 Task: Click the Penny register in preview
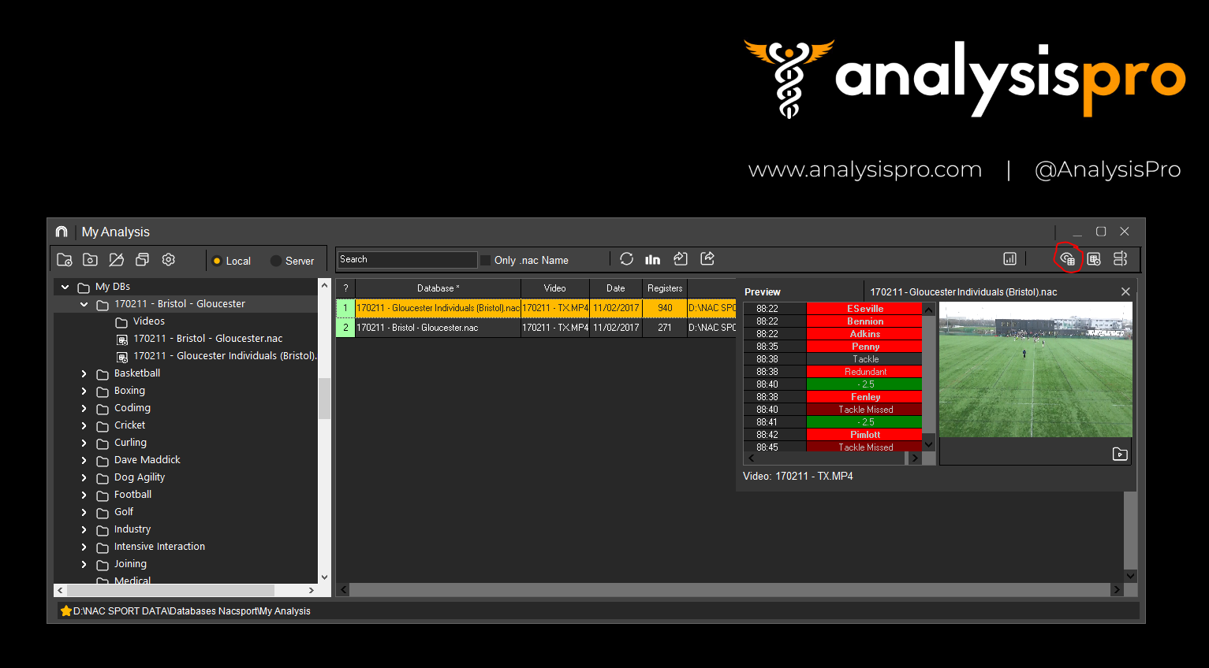[864, 347]
